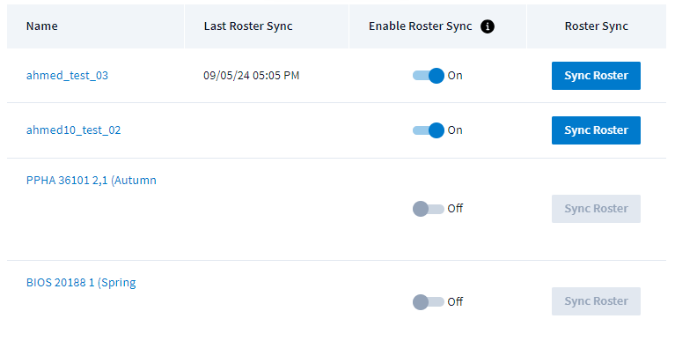
Task: Turn off roster sync toggle for ahmed10_test_02
Action: (x=429, y=130)
